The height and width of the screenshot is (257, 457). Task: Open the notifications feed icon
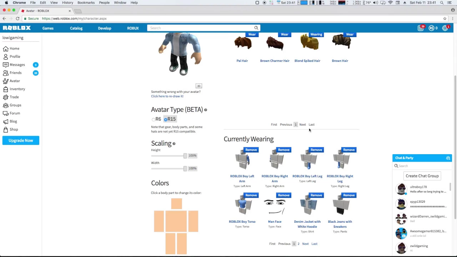(x=421, y=28)
